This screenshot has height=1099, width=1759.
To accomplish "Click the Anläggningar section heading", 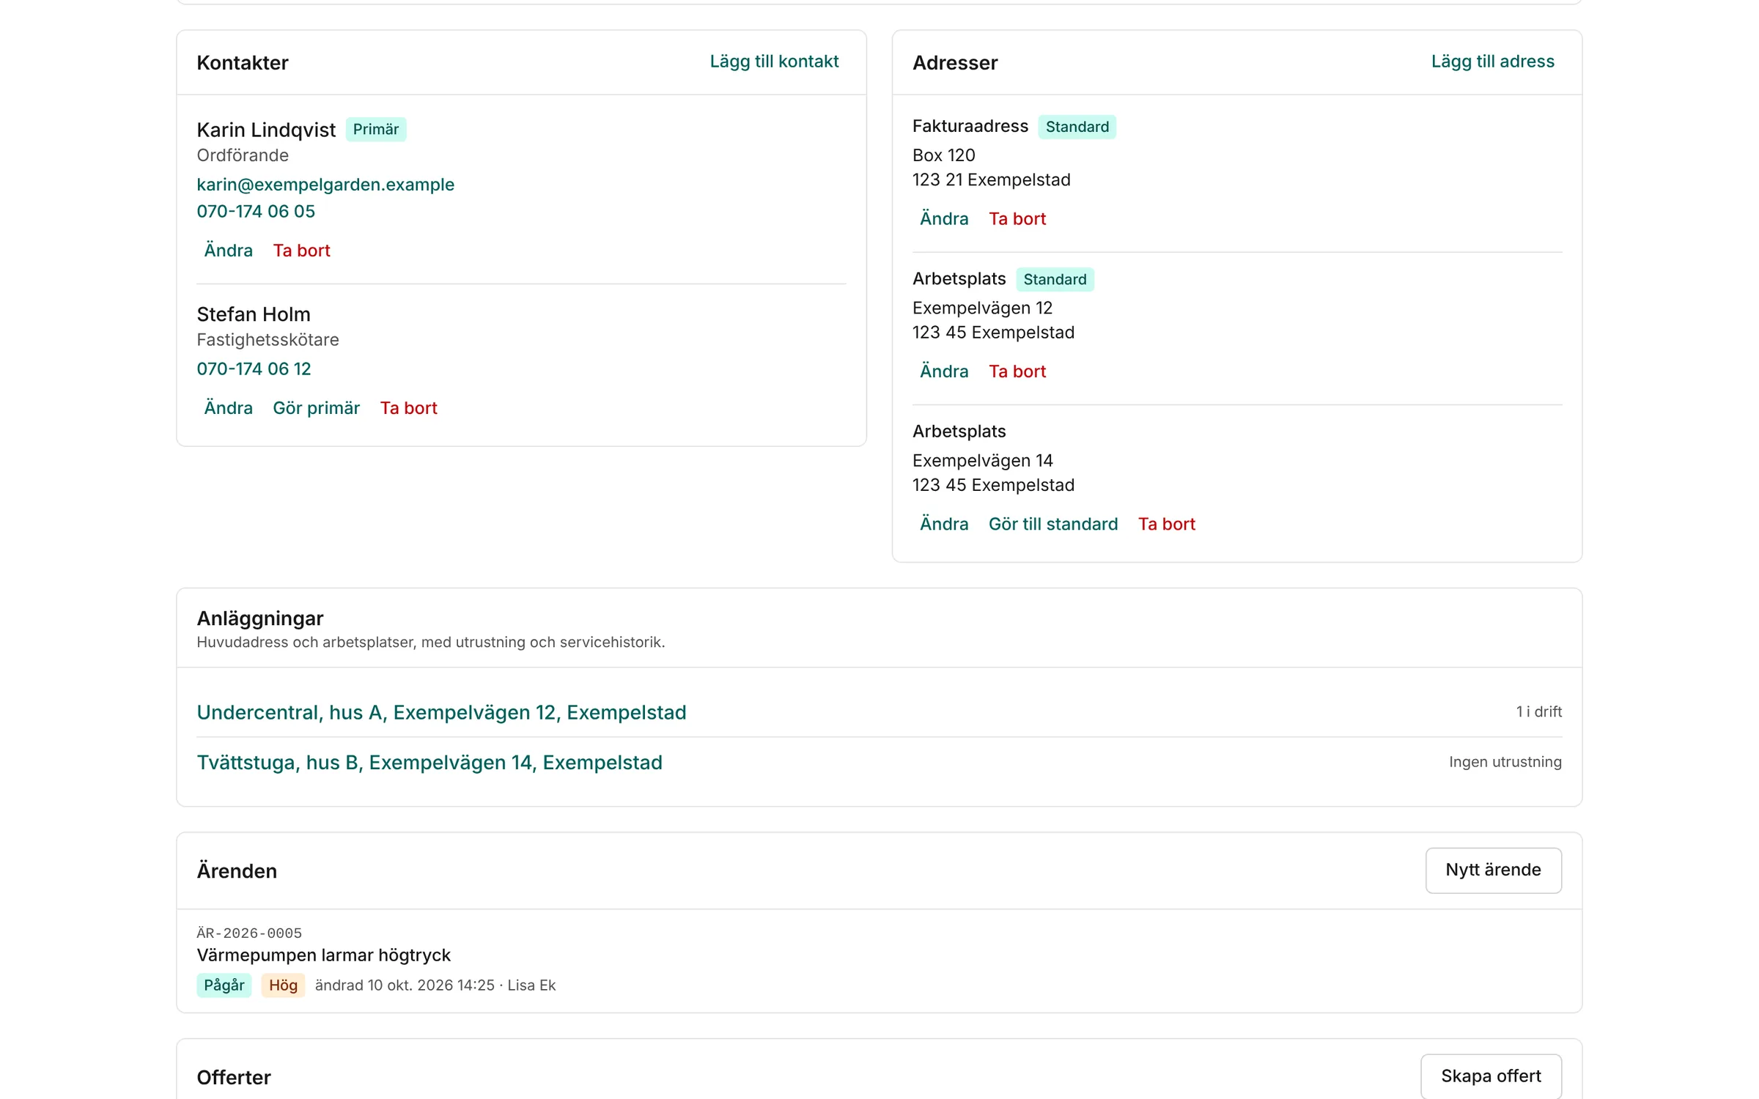I will (259, 618).
